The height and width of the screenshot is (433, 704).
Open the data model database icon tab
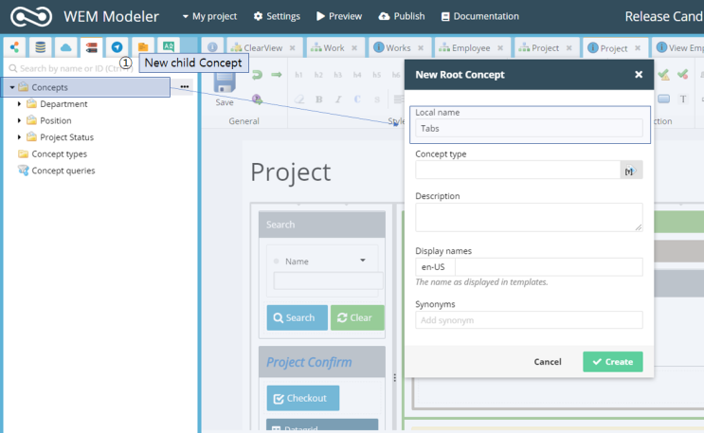41,47
